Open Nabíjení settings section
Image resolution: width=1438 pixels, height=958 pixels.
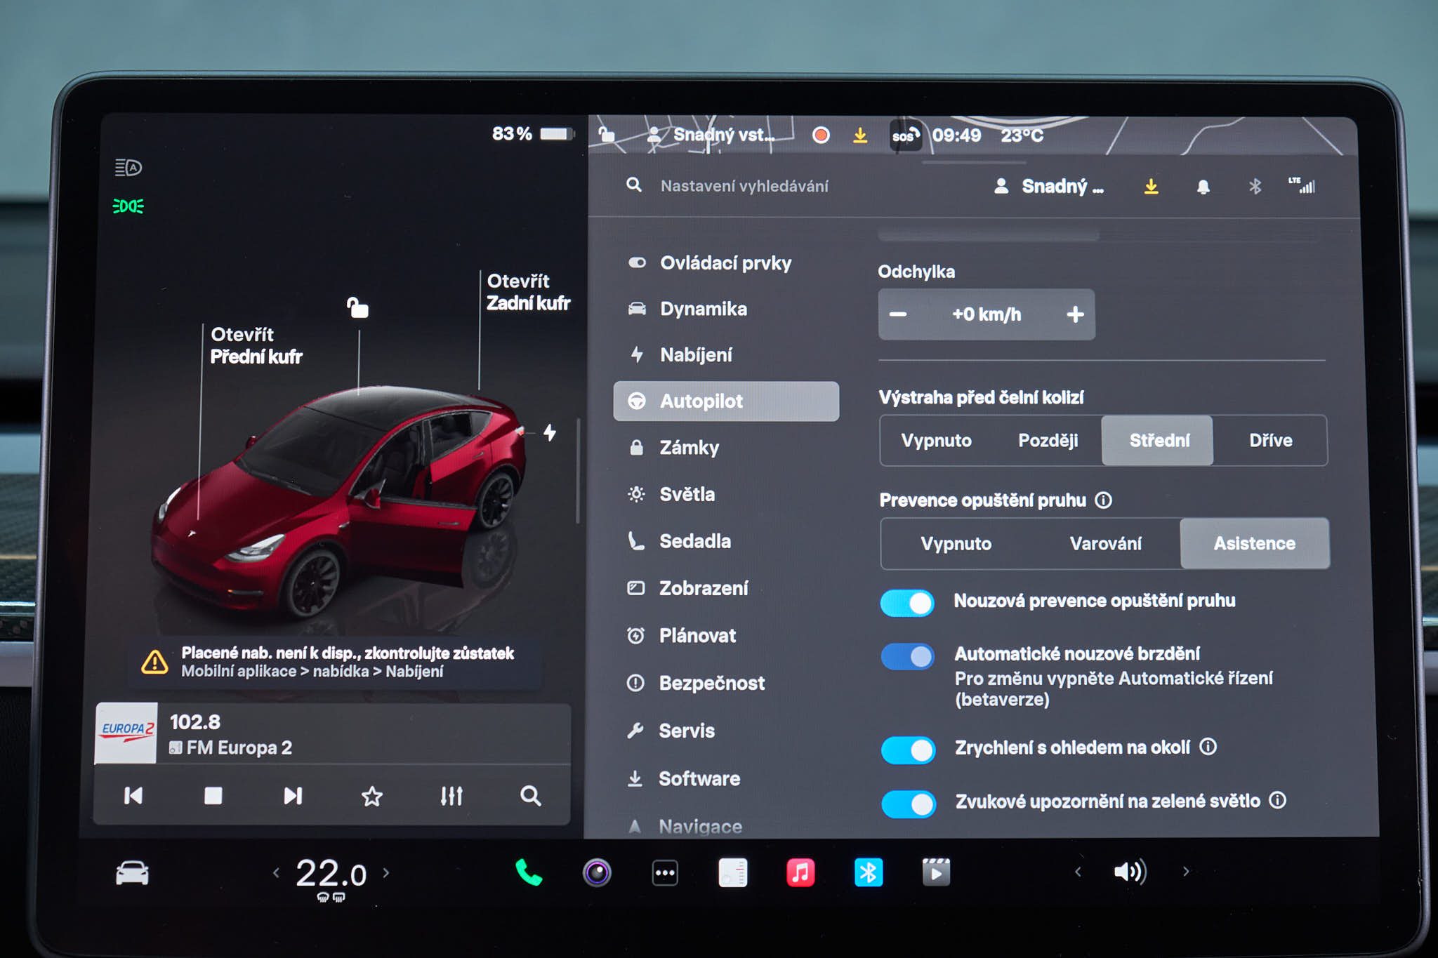[x=726, y=355]
